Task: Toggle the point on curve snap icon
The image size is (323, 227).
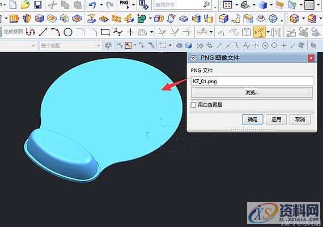Action: coord(292,45)
